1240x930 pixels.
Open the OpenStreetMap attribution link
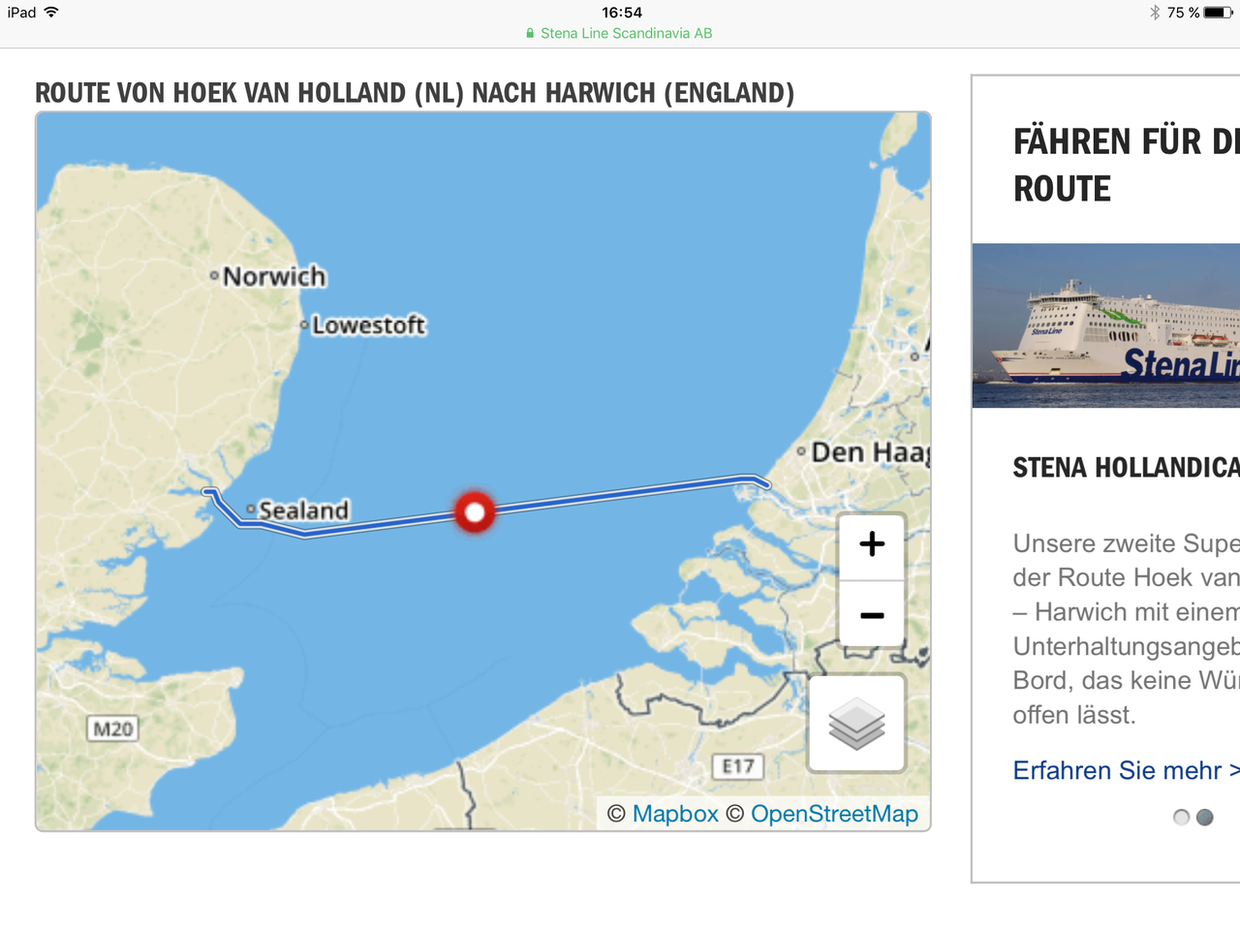coord(834,814)
